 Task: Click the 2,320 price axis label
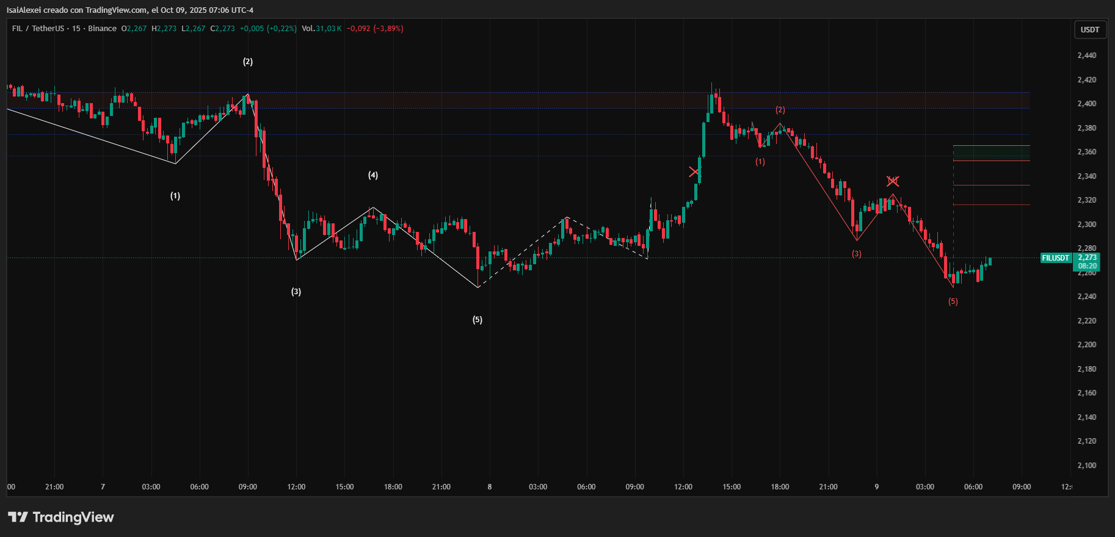[x=1087, y=200]
